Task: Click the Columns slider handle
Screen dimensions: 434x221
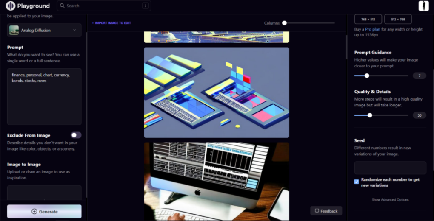Action: click(x=284, y=23)
